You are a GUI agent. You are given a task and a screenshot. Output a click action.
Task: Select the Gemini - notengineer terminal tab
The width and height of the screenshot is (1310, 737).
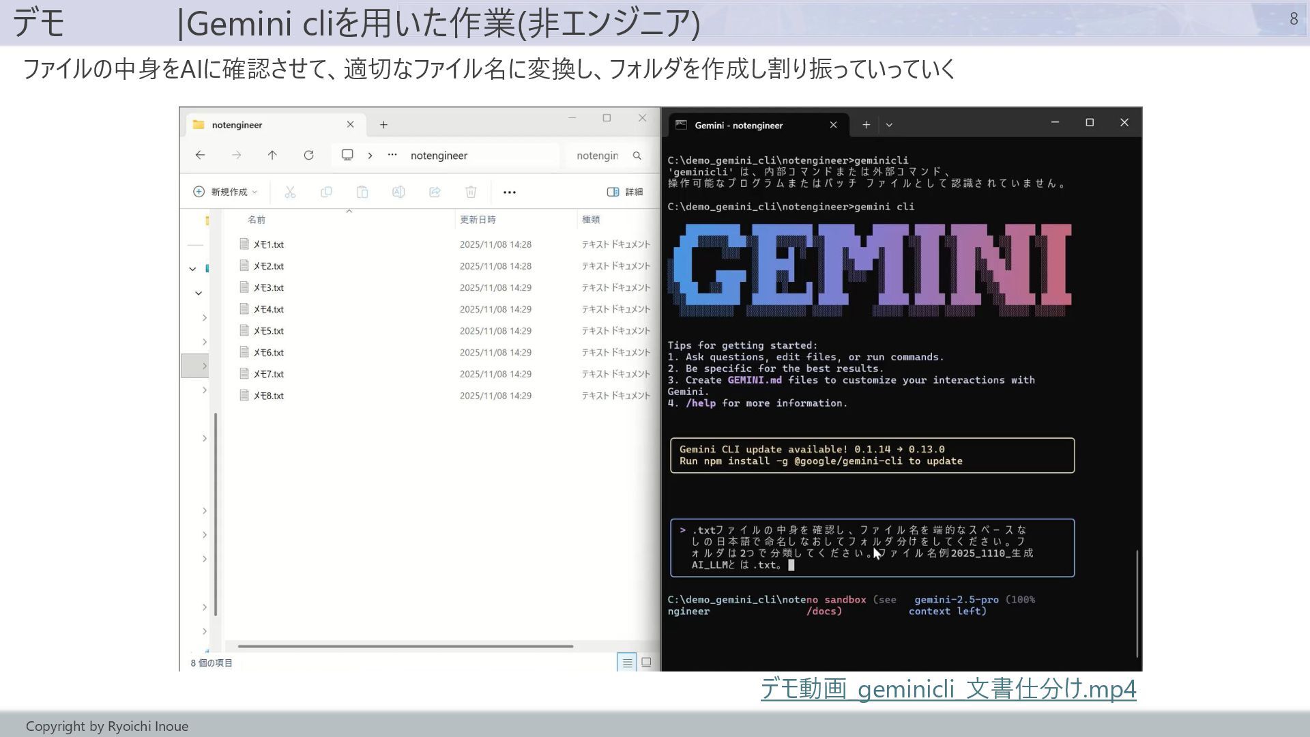[738, 126]
